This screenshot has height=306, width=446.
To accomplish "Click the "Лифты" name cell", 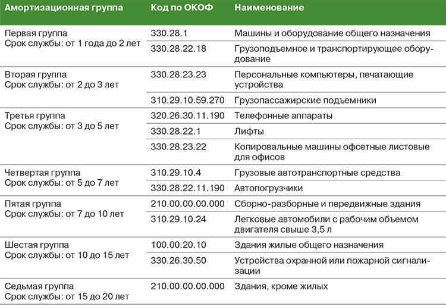I will [x=249, y=132].
